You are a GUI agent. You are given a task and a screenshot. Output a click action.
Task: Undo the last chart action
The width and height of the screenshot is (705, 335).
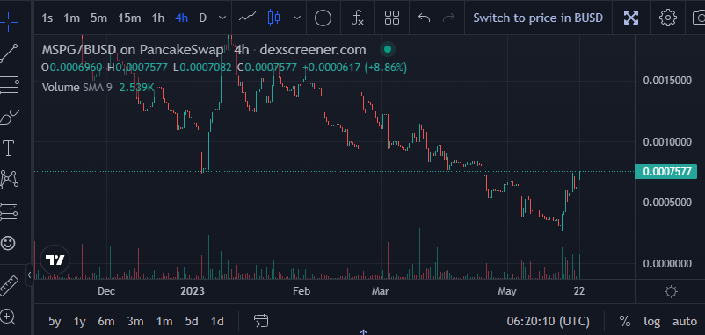tap(424, 18)
